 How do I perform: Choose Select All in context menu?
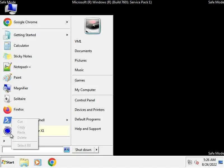(x=25, y=145)
